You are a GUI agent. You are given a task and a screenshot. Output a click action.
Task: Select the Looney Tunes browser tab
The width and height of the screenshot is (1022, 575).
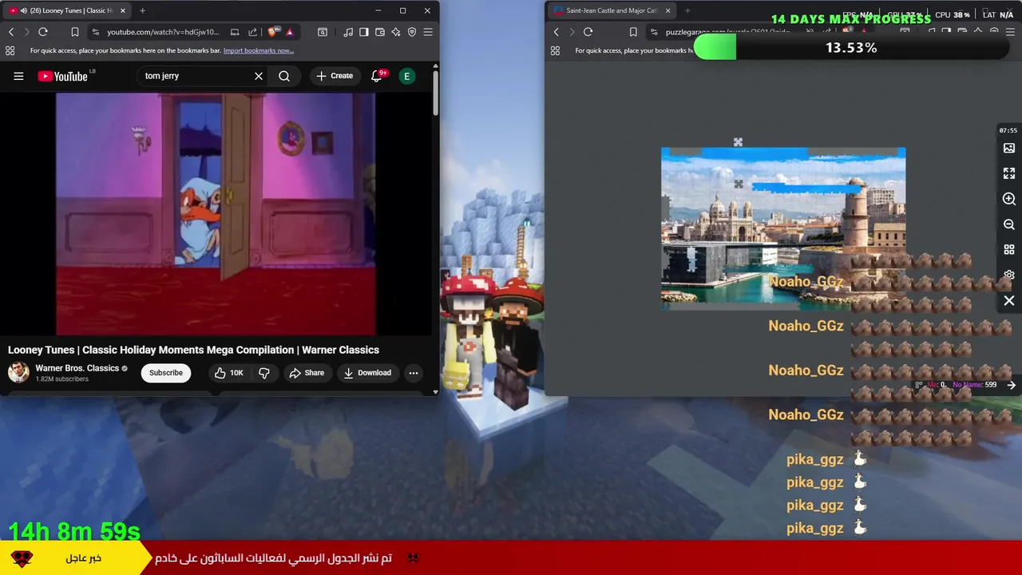click(67, 10)
